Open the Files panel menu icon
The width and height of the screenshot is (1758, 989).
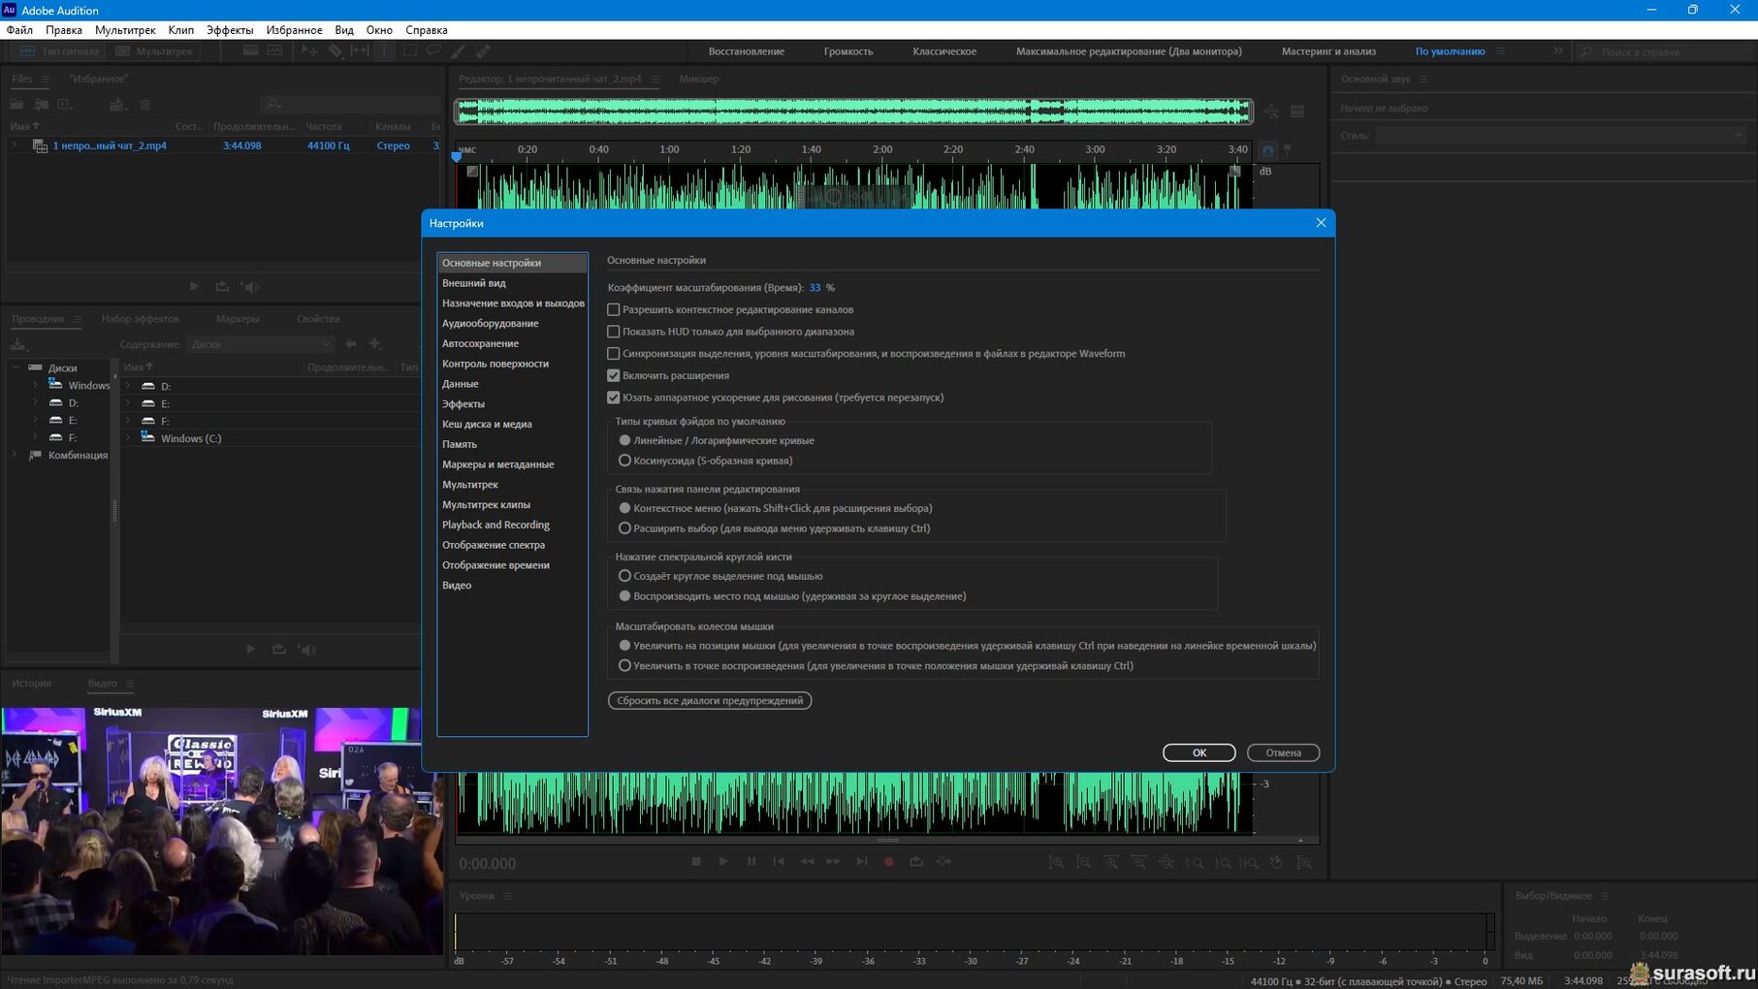45,79
